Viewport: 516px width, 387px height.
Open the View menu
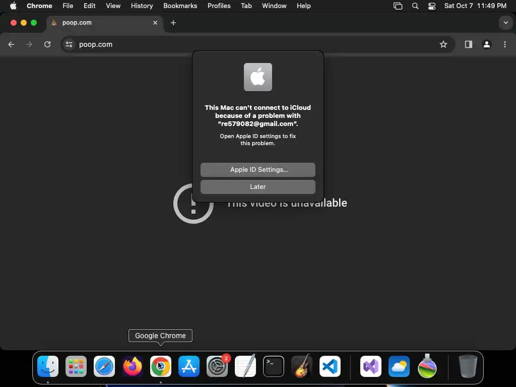(113, 6)
